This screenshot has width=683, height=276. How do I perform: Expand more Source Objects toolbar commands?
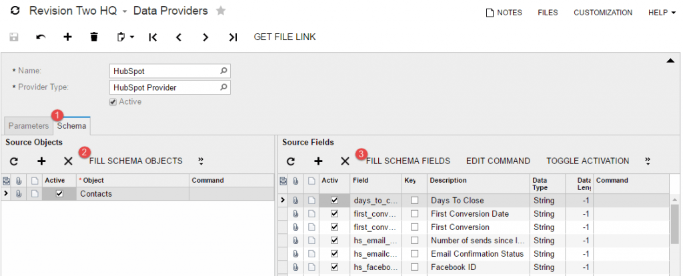tap(201, 161)
